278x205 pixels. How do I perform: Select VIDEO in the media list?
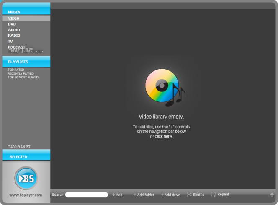click(x=26, y=18)
